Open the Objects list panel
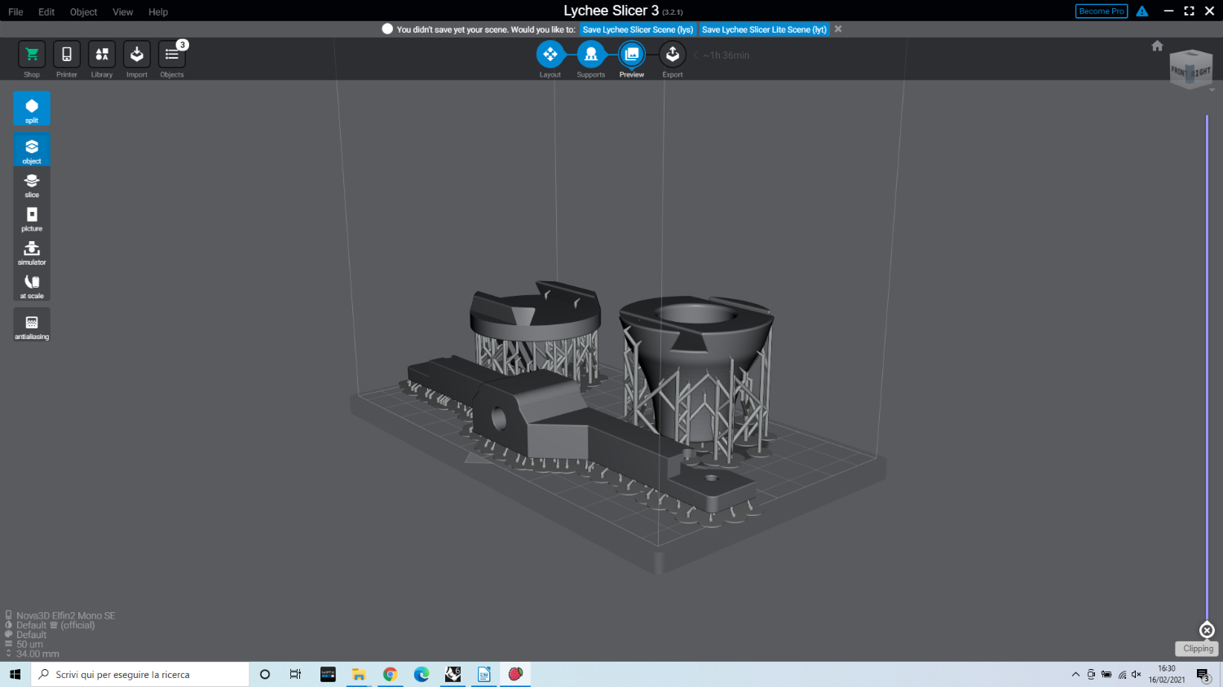The image size is (1223, 687). (172, 55)
